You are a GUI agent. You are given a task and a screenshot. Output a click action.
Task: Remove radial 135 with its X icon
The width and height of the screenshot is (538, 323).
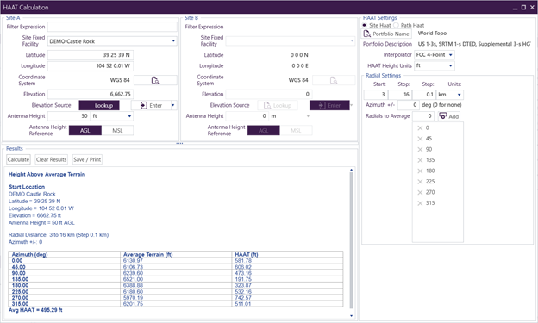coord(420,160)
